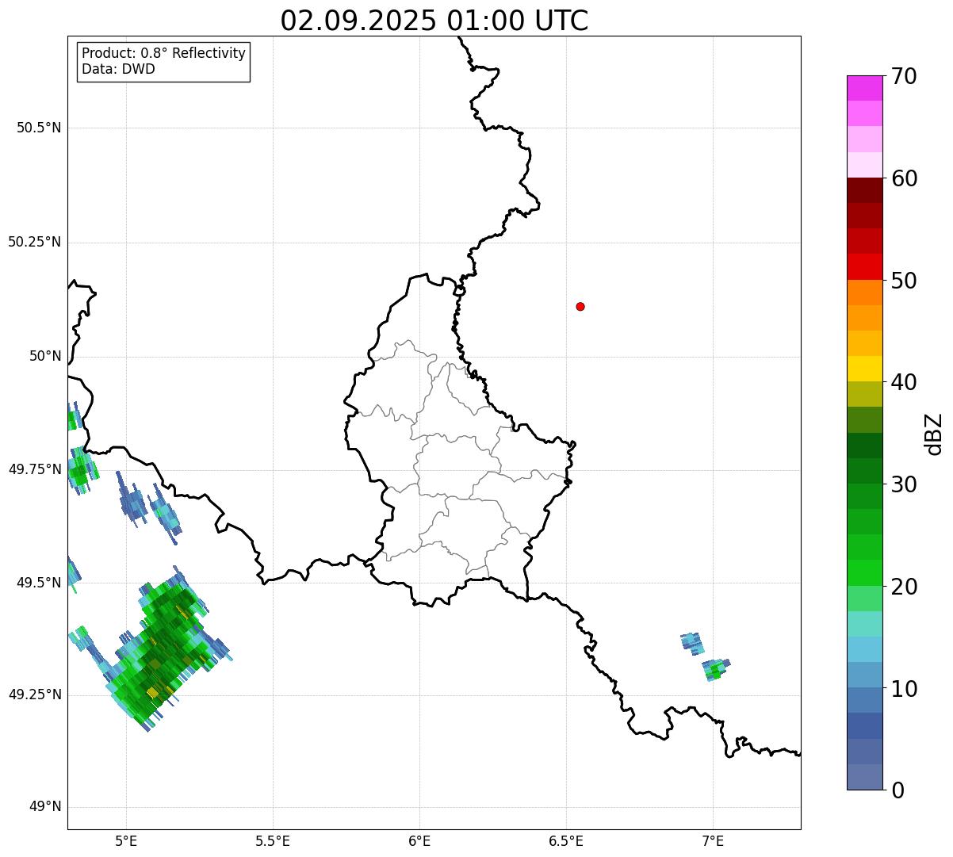
Task: Click the bright red colorbar segment above 50
Action: [864, 266]
